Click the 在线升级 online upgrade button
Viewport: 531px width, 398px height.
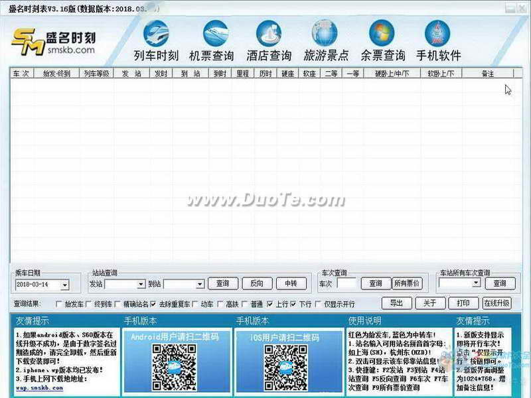pyautogui.click(x=496, y=303)
